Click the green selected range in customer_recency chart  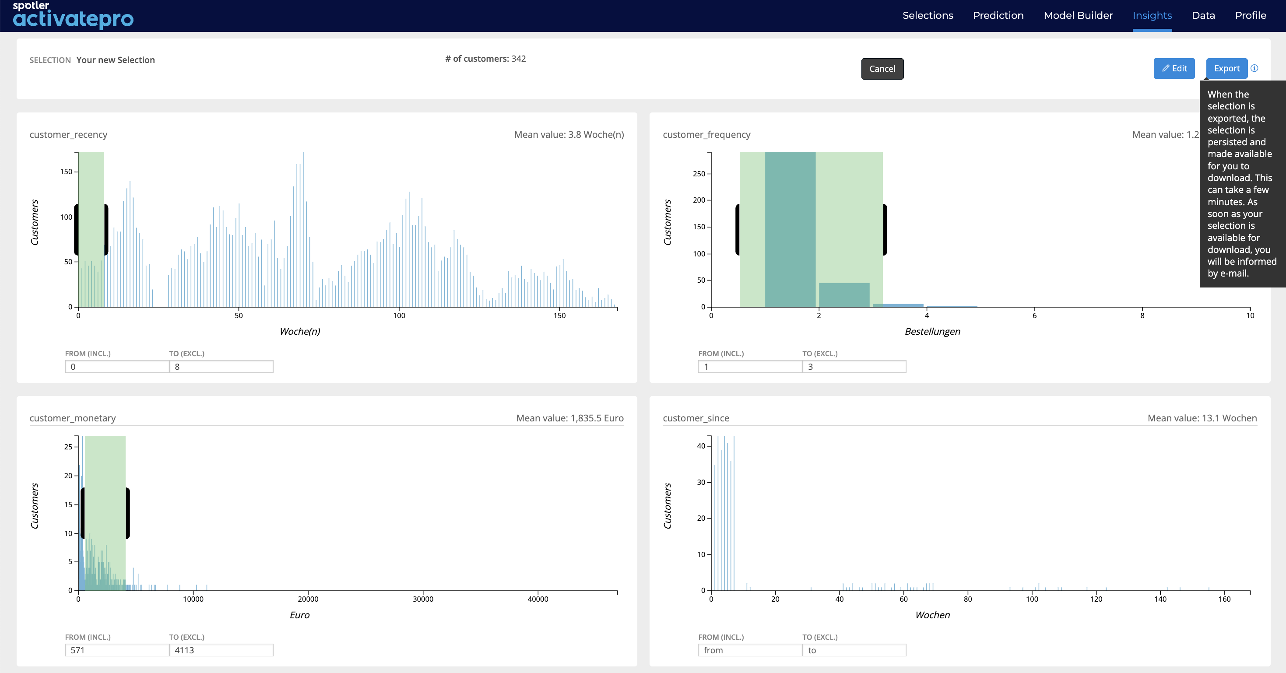pos(91,230)
